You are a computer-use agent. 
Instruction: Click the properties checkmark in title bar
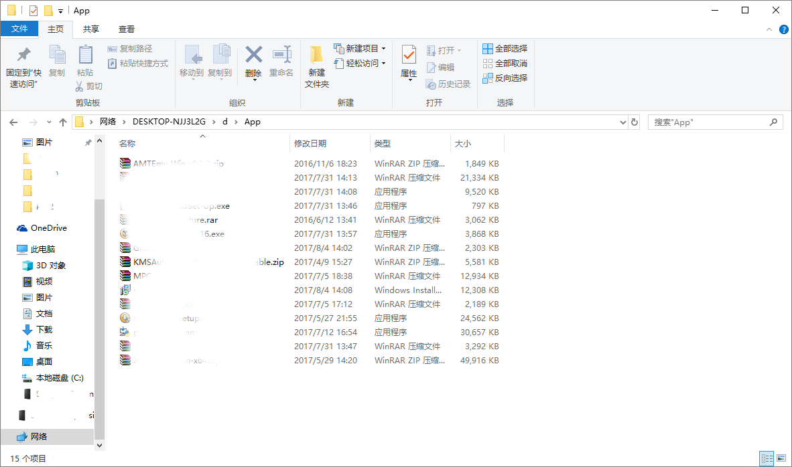[x=34, y=11]
